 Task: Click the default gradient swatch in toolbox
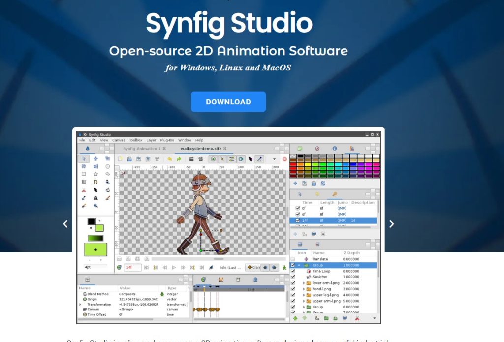coord(95,238)
